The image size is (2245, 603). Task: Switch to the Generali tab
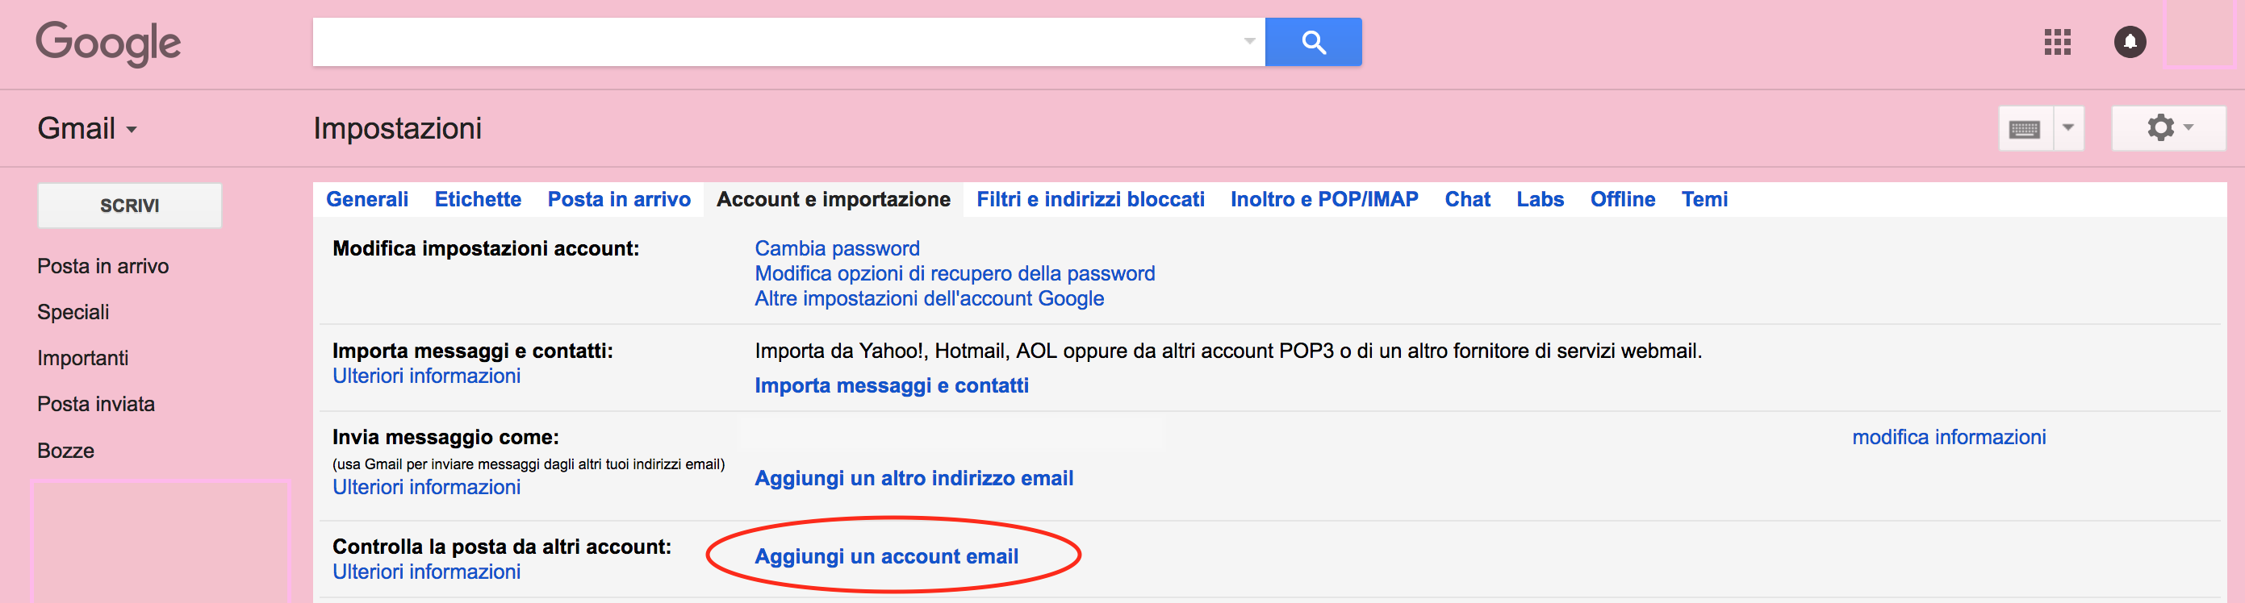pos(367,199)
